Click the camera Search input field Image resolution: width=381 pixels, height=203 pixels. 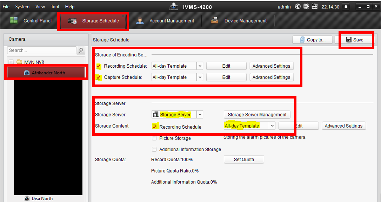tap(41, 50)
